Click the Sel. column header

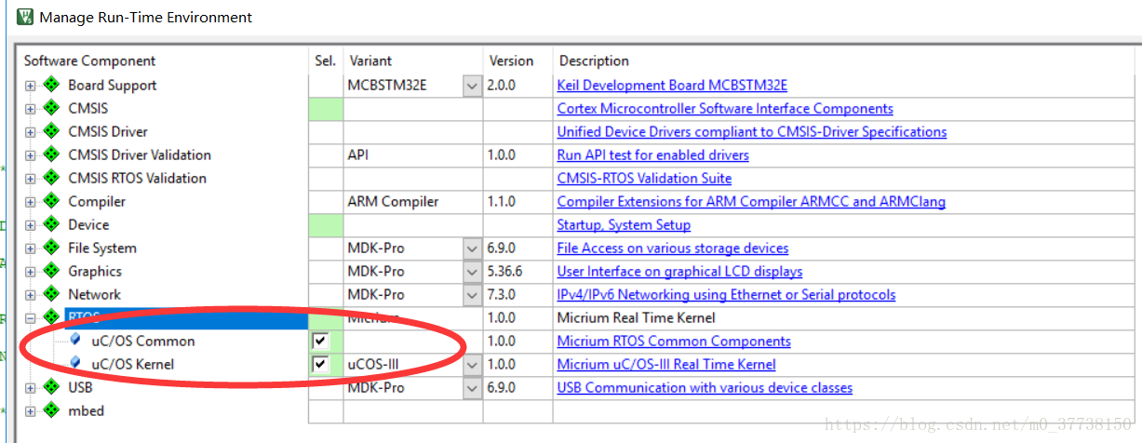pos(326,60)
